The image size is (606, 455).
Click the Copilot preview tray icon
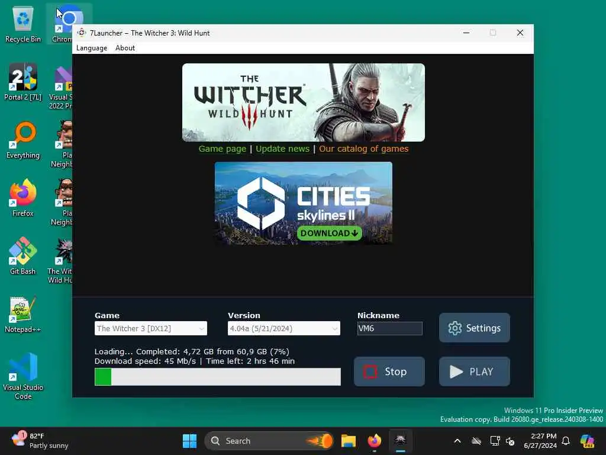click(588, 441)
